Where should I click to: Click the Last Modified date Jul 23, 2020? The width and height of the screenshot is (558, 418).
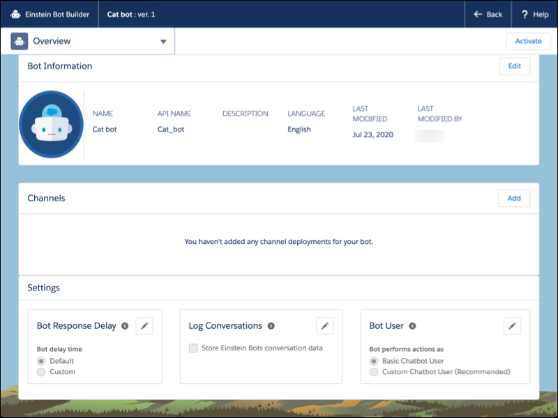pyautogui.click(x=373, y=134)
